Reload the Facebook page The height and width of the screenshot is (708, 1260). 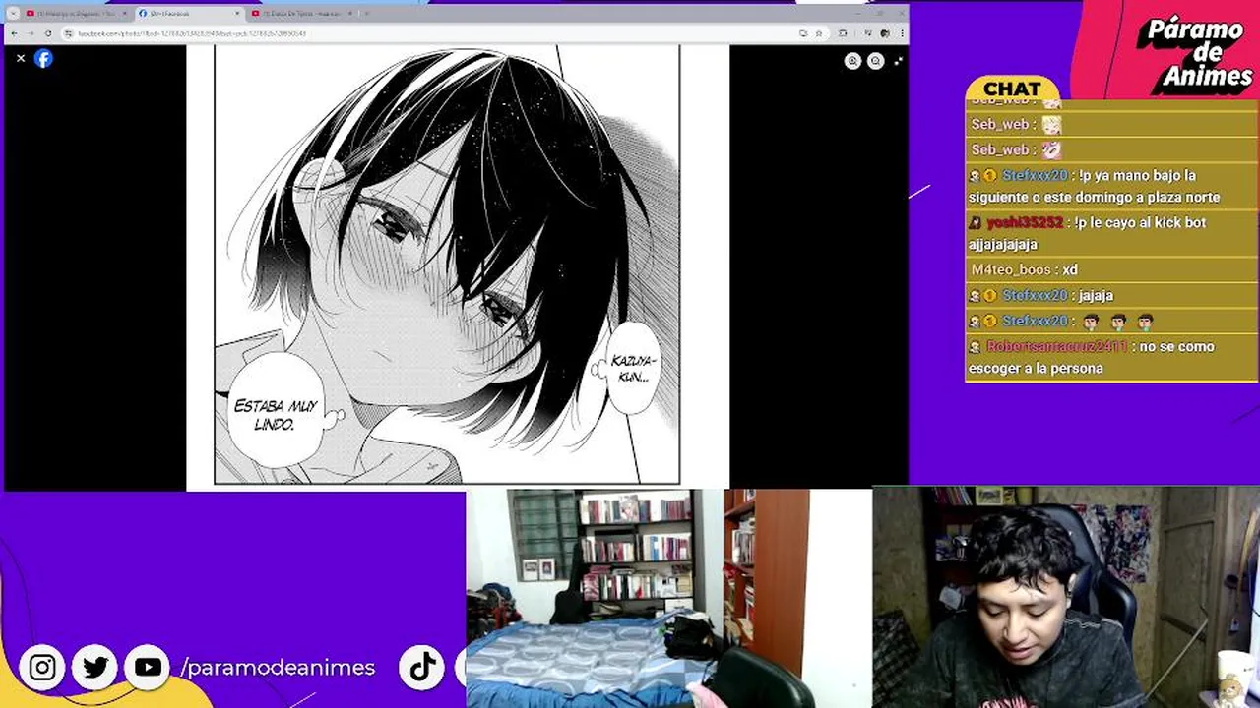point(46,33)
